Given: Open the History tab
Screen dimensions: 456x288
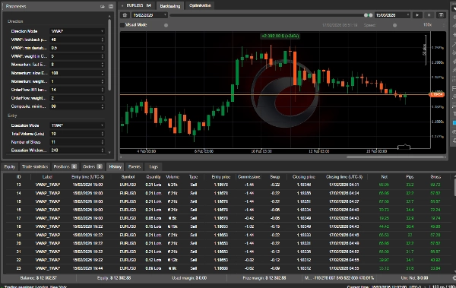Looking at the screenshot, I should (x=116, y=166).
